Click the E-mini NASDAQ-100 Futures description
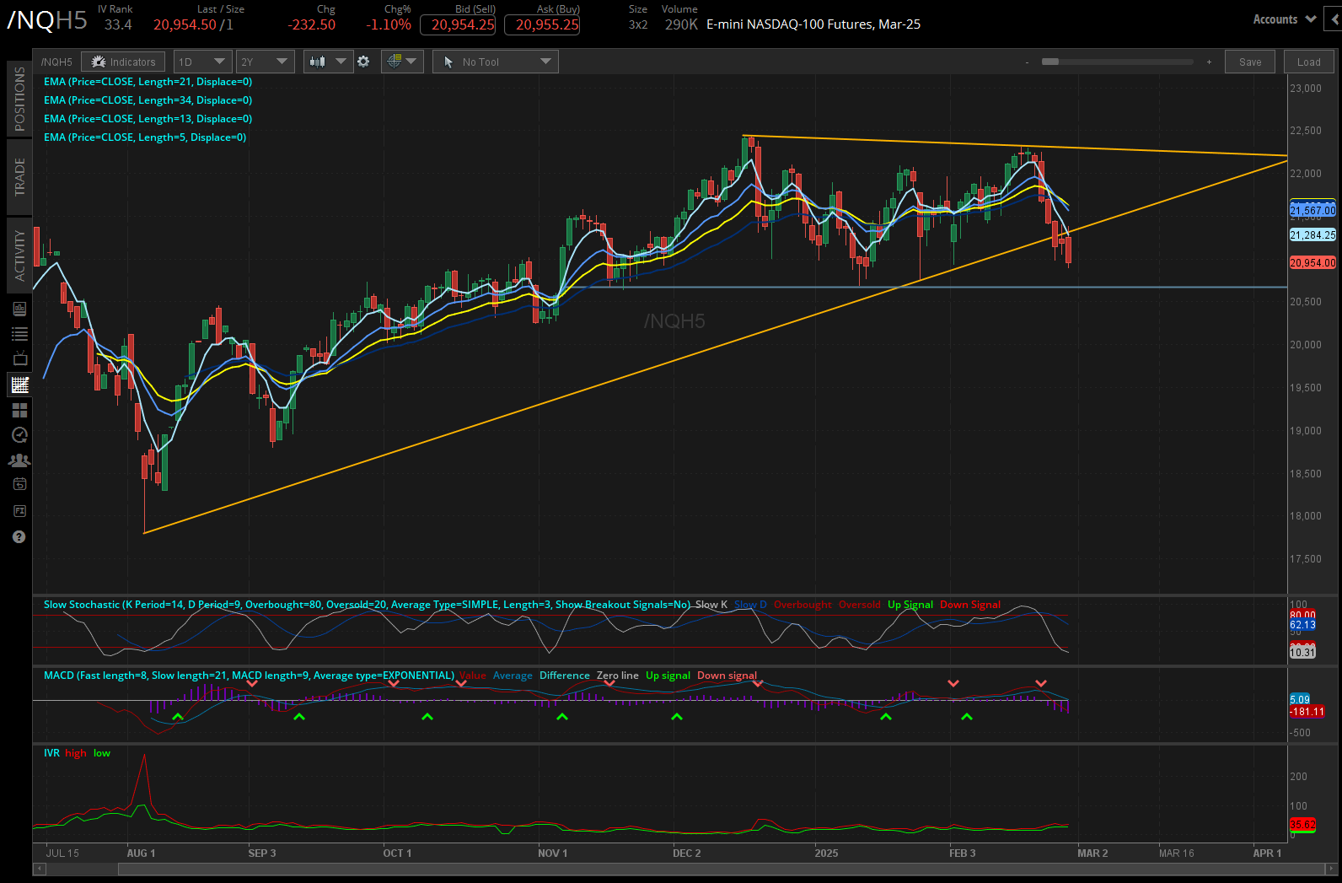Viewport: 1342px width, 883px height. pyautogui.click(x=813, y=24)
